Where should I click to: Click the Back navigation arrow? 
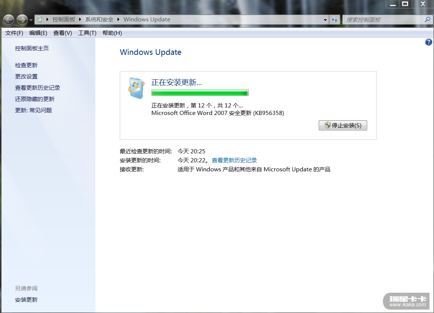(9, 20)
